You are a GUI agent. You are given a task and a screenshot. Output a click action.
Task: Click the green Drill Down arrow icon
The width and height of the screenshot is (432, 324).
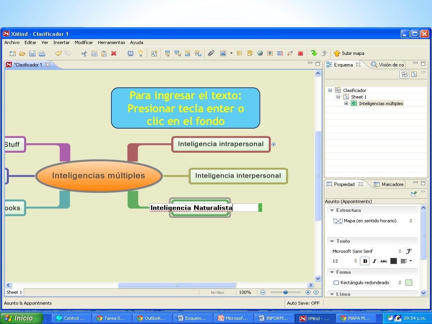pyautogui.click(x=314, y=53)
